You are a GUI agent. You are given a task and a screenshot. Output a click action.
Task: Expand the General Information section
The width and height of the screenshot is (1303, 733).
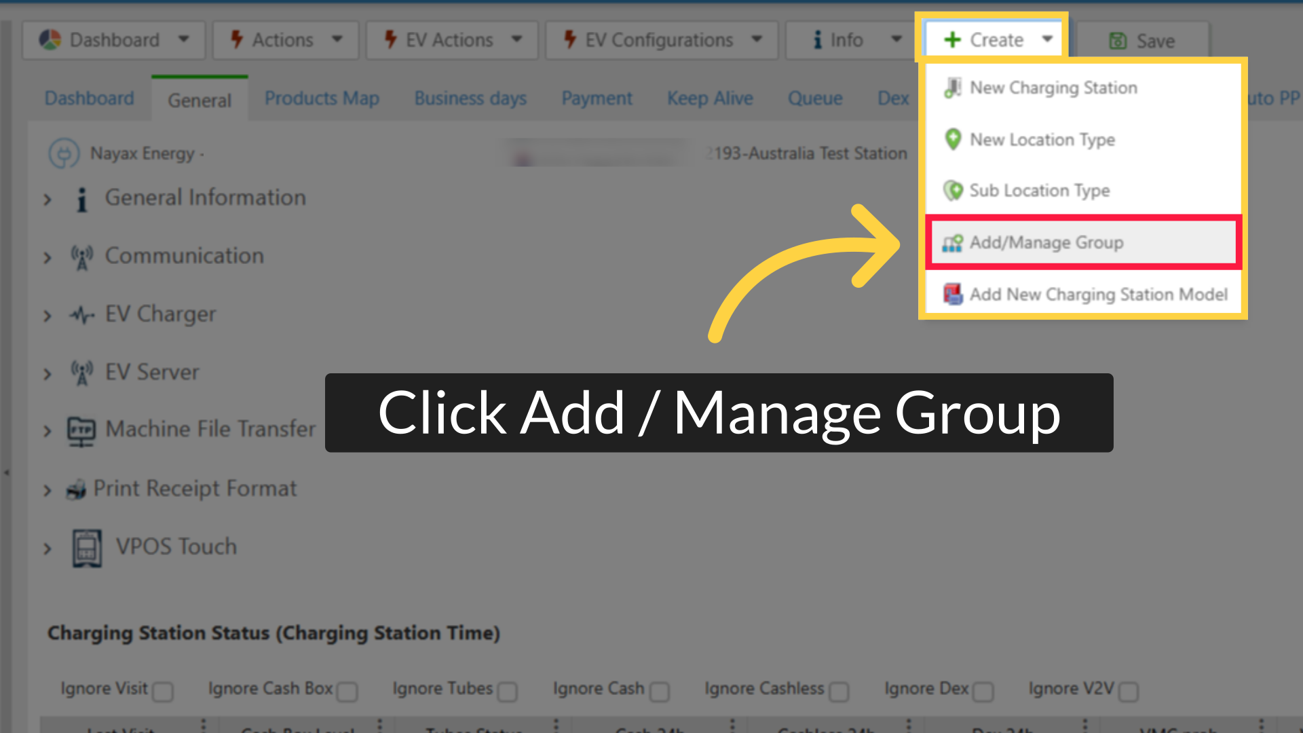tap(47, 200)
